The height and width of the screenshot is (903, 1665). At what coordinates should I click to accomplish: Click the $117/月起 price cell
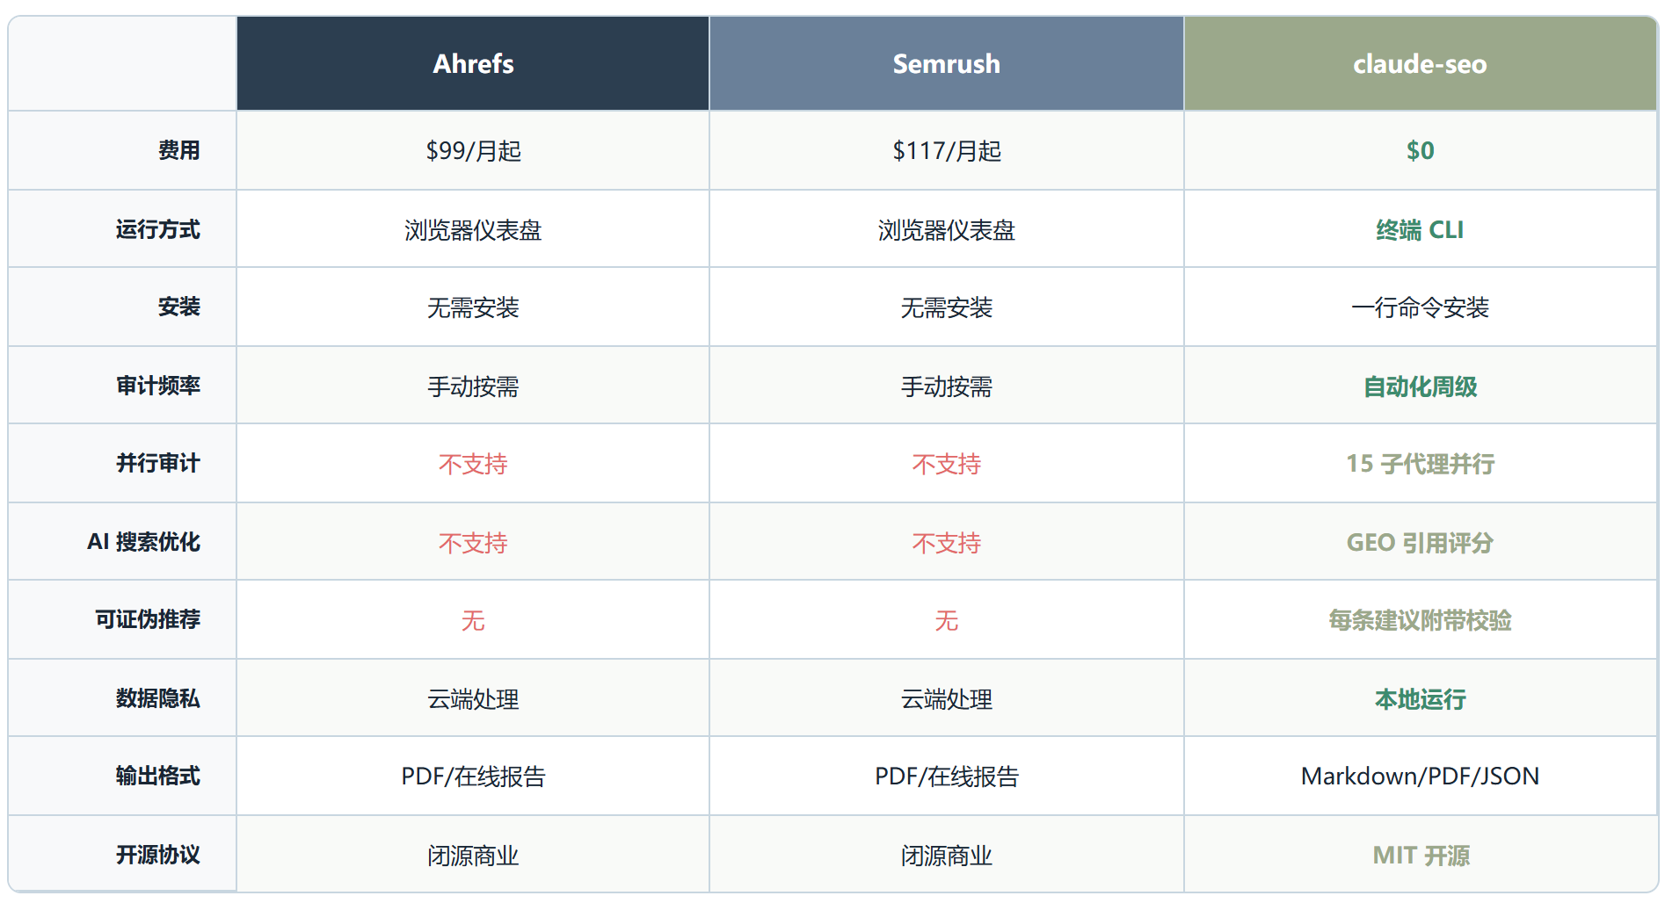(x=947, y=150)
